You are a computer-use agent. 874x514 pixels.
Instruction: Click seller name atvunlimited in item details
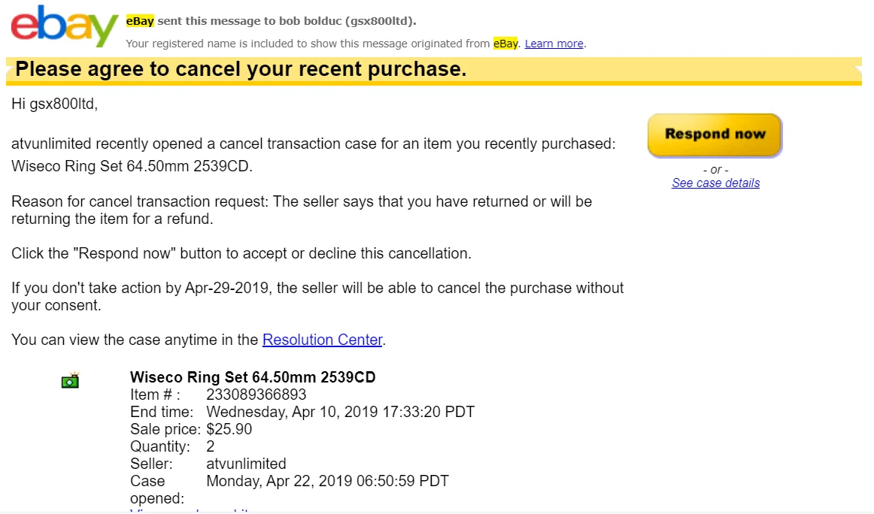point(246,464)
